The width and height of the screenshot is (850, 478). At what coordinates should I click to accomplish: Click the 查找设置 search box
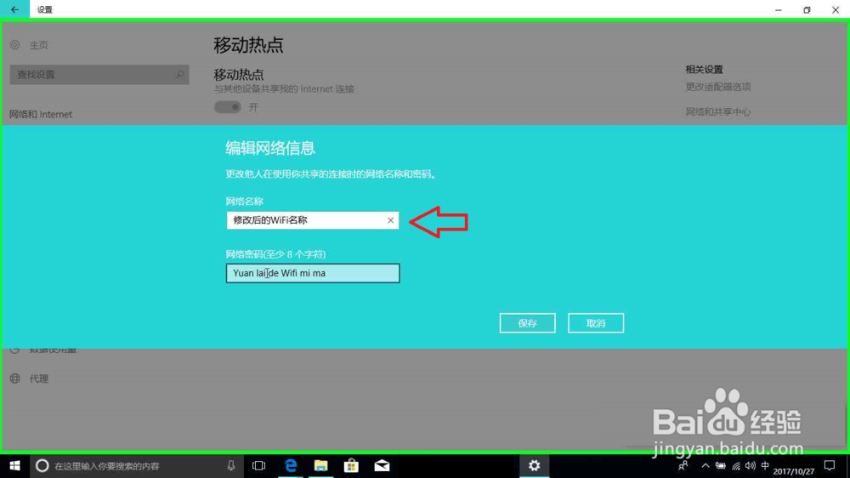coord(99,74)
